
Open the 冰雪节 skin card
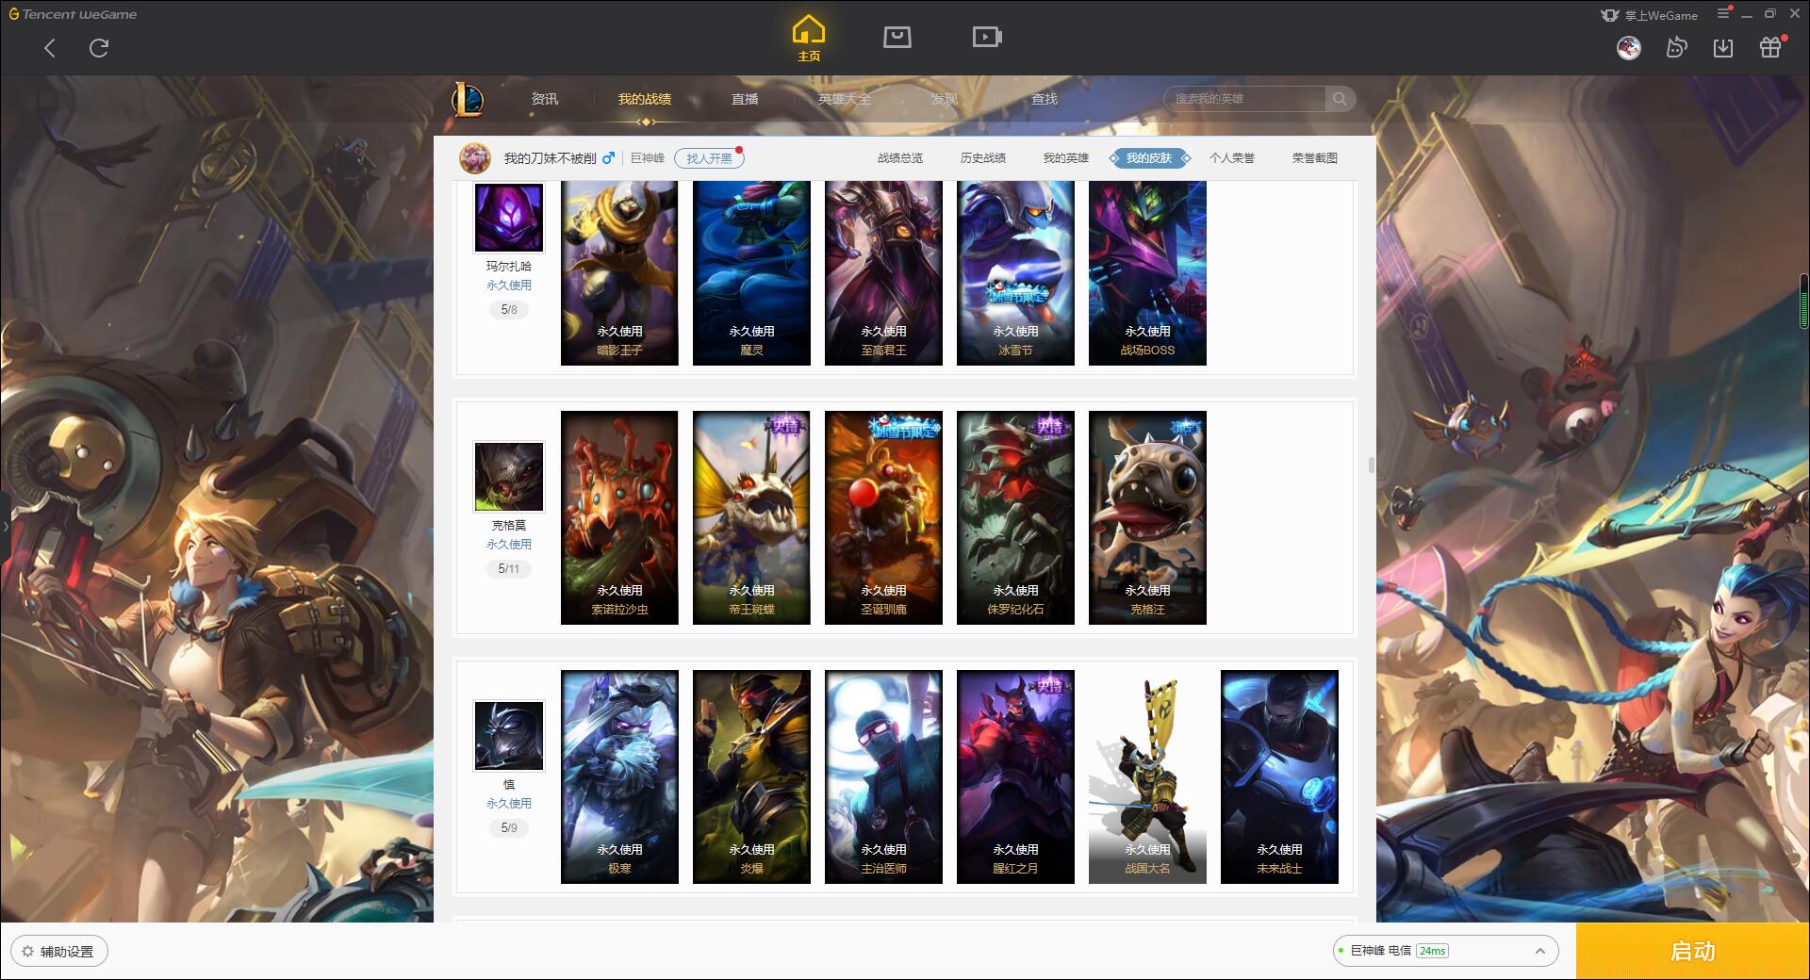coord(1015,273)
